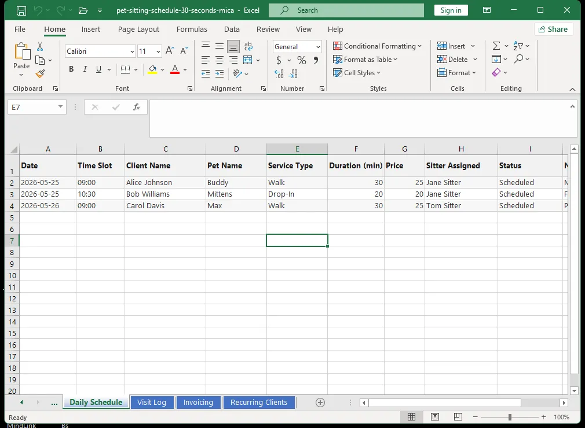Apply Percent Style format
The height and width of the screenshot is (428, 585).
(301, 60)
